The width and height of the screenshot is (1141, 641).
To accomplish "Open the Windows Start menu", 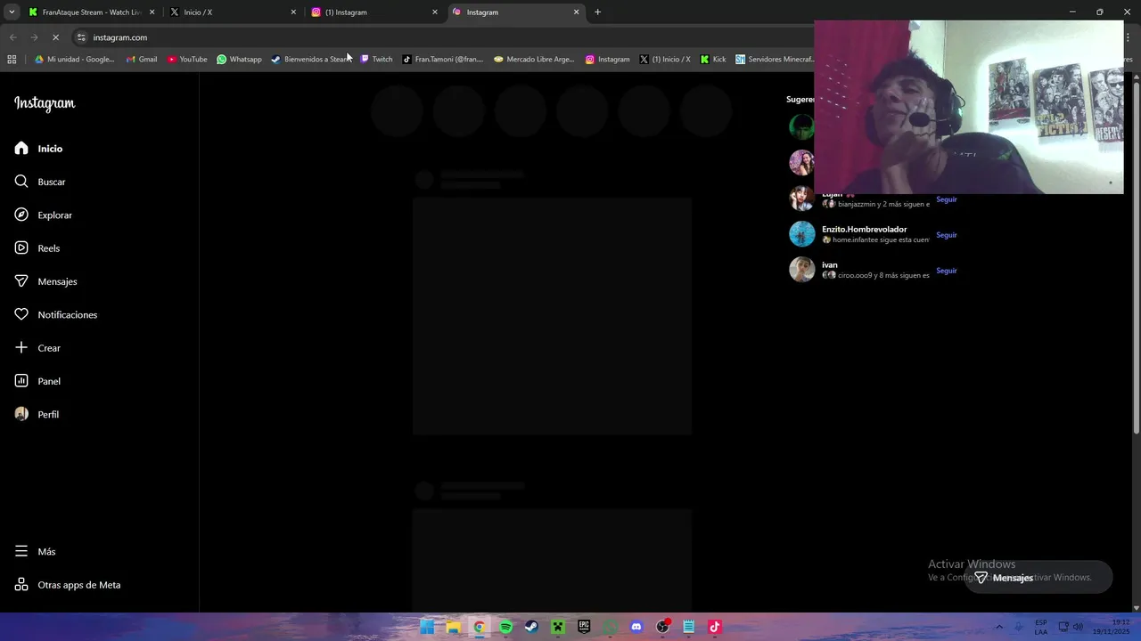I will [x=427, y=627].
